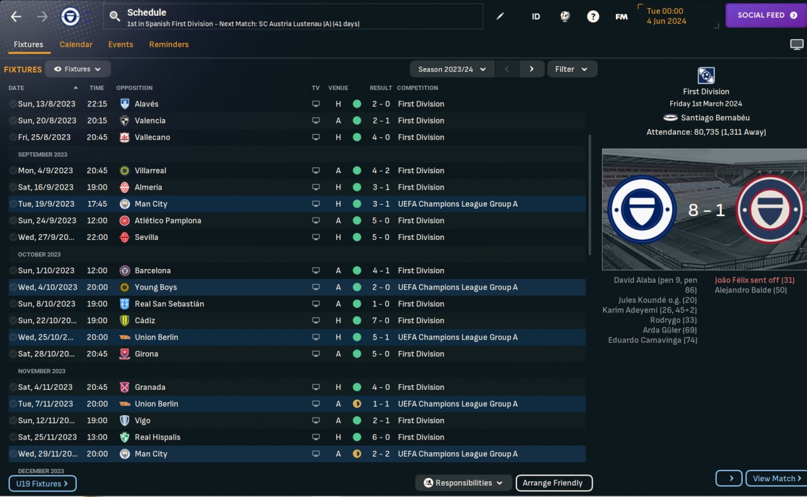807x497 pixels.
Task: Click the monitor display icon top right
Action: pyautogui.click(x=797, y=44)
